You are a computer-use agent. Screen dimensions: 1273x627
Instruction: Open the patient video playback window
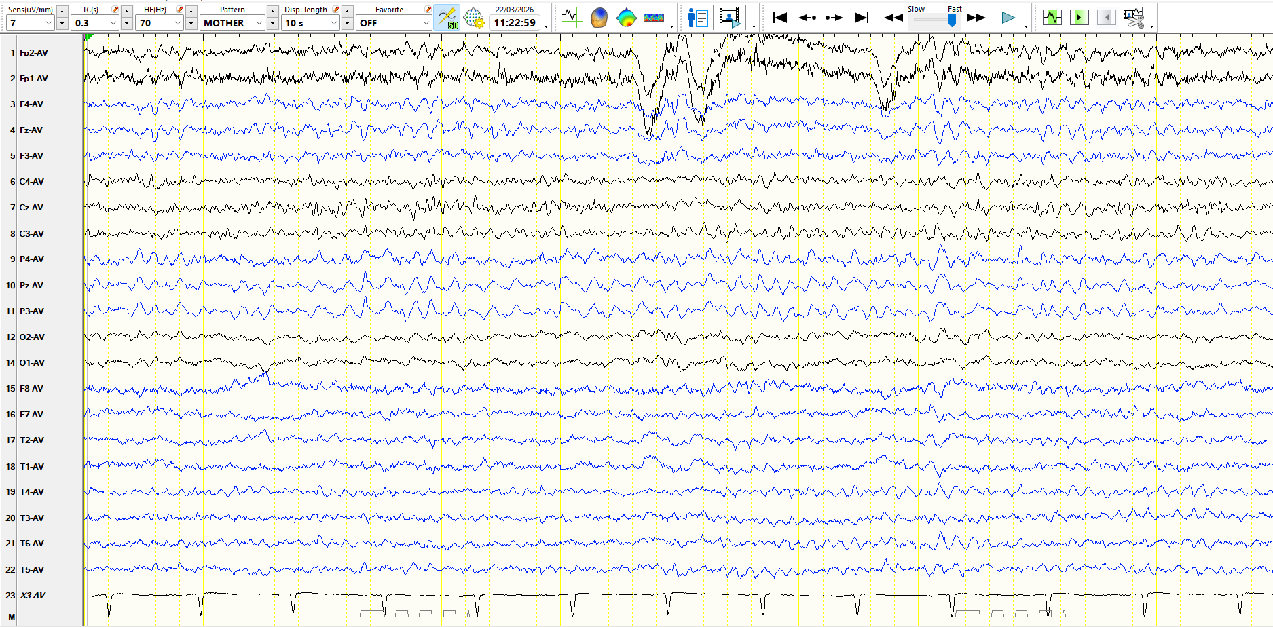730,18
